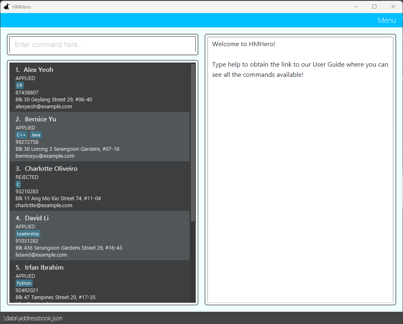Select Bernice Yu's name in the list
The width and height of the screenshot is (403, 324).
(x=40, y=119)
